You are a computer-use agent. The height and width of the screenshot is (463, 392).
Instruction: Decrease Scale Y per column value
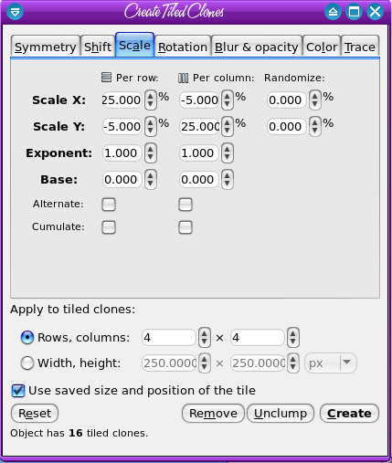click(227, 131)
